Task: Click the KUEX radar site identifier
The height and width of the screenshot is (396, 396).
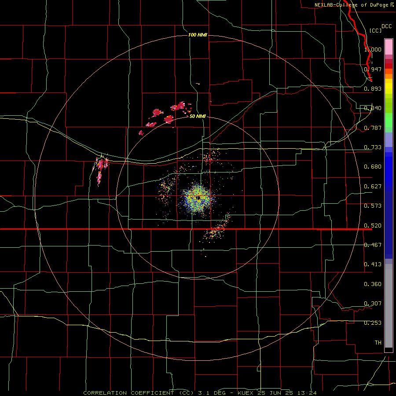Action: tap(246, 393)
